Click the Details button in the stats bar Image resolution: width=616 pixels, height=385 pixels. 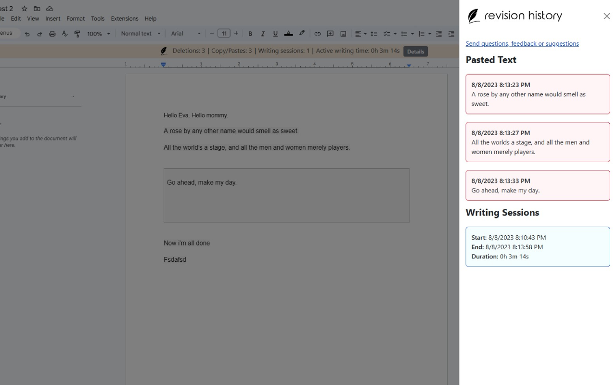point(415,51)
